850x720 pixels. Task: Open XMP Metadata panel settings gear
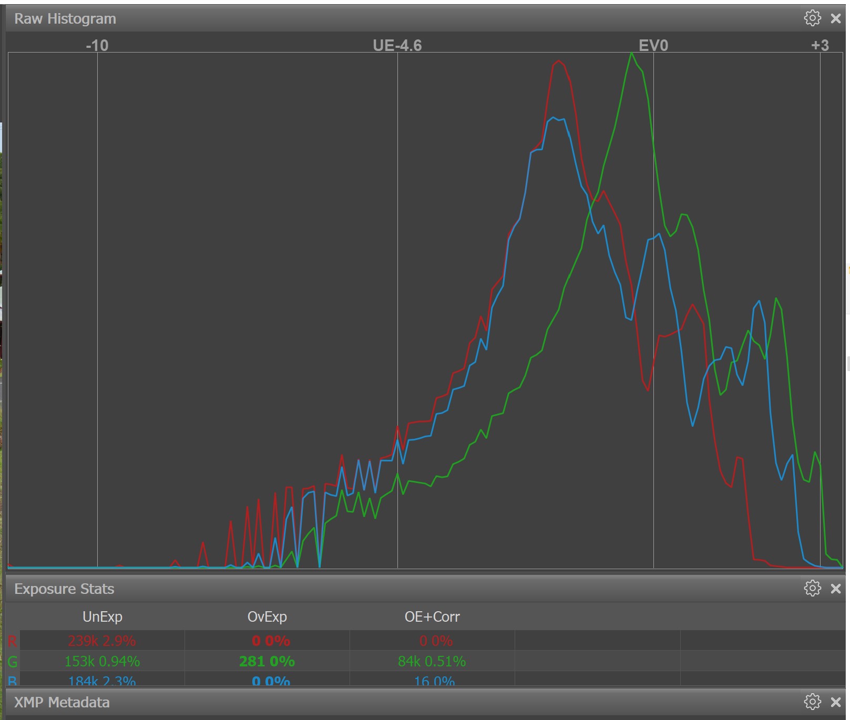click(x=812, y=702)
